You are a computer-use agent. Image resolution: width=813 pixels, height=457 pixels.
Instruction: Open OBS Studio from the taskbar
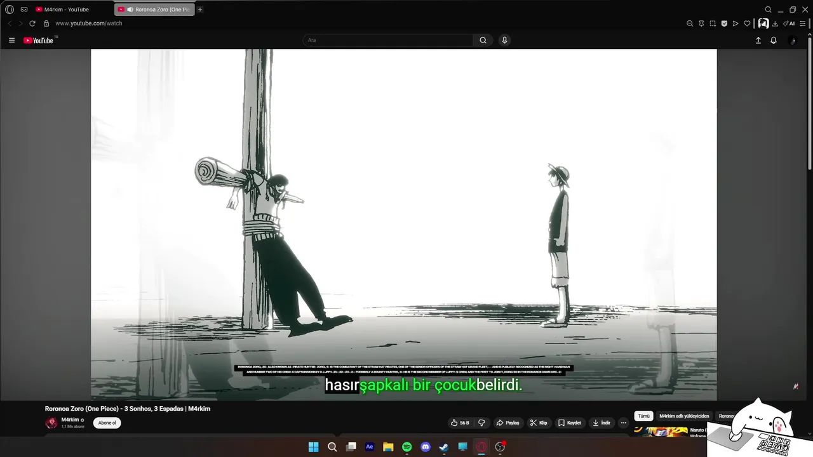coord(501,447)
